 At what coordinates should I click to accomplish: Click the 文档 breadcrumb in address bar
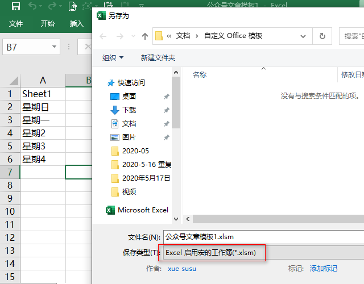183,36
